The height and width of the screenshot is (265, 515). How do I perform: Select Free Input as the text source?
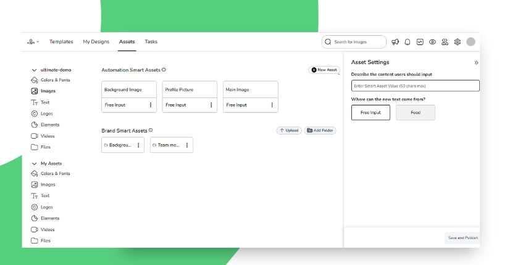point(371,112)
